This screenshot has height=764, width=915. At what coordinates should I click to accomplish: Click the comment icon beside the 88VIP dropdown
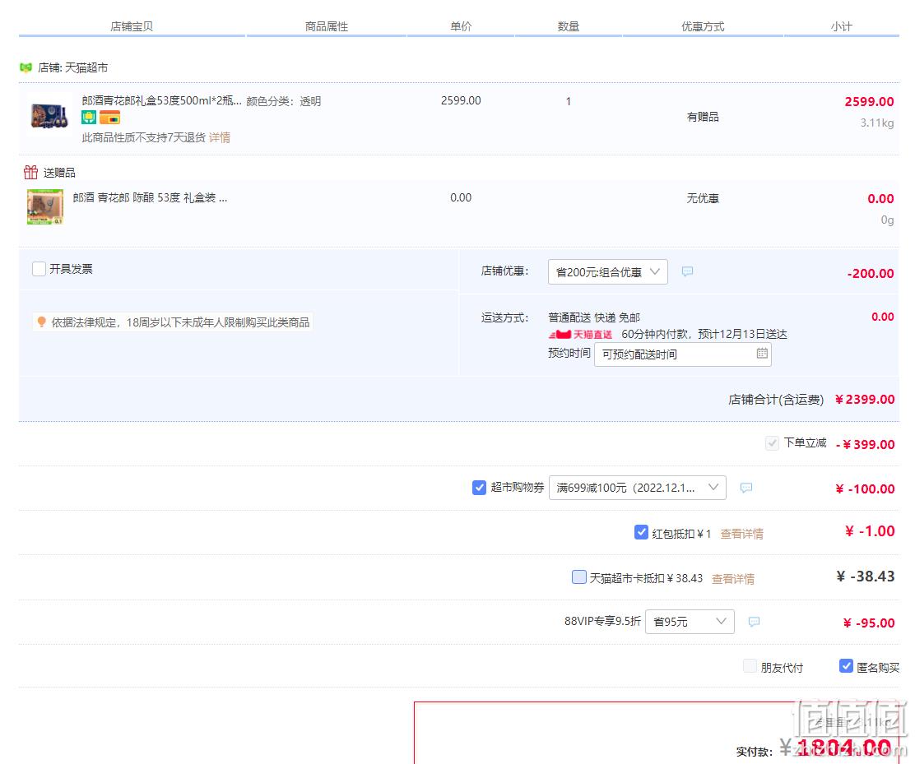[754, 622]
